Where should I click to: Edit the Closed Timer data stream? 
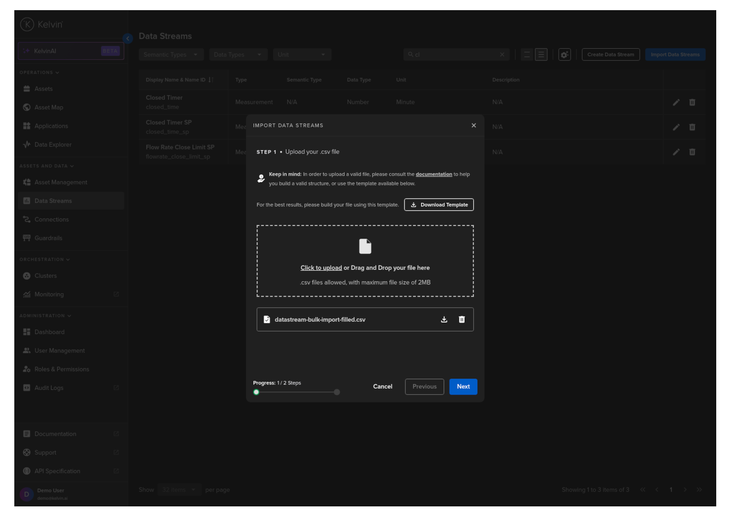[676, 102]
